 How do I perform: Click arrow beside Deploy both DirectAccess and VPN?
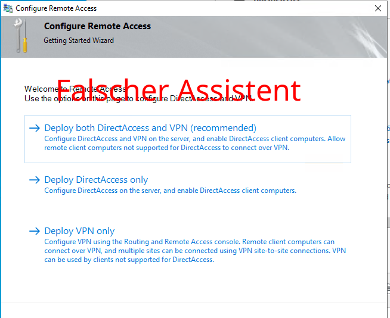click(x=34, y=128)
